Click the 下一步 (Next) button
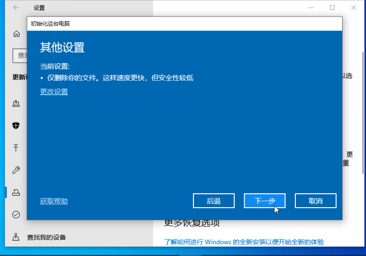366x256 pixels. coord(265,201)
